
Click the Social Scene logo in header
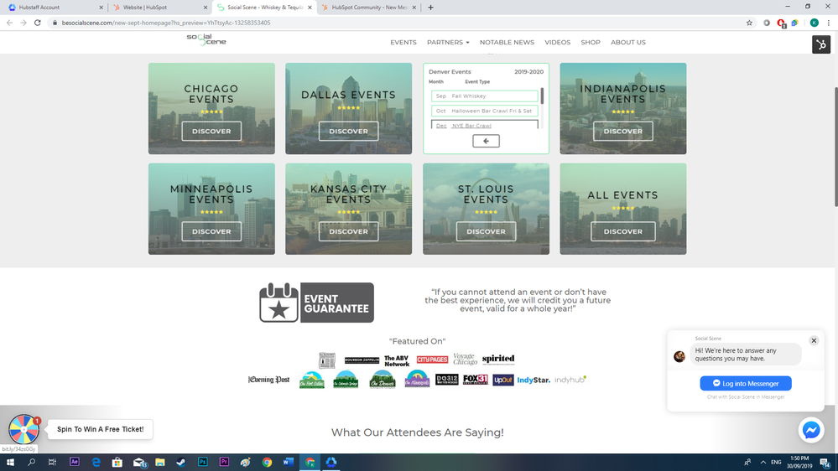tap(206, 39)
